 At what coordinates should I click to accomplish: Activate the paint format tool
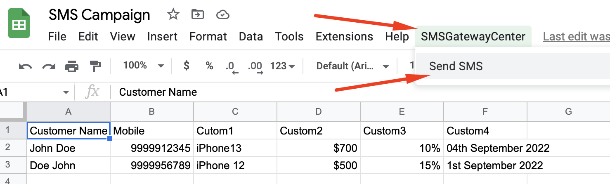pyautogui.click(x=95, y=66)
